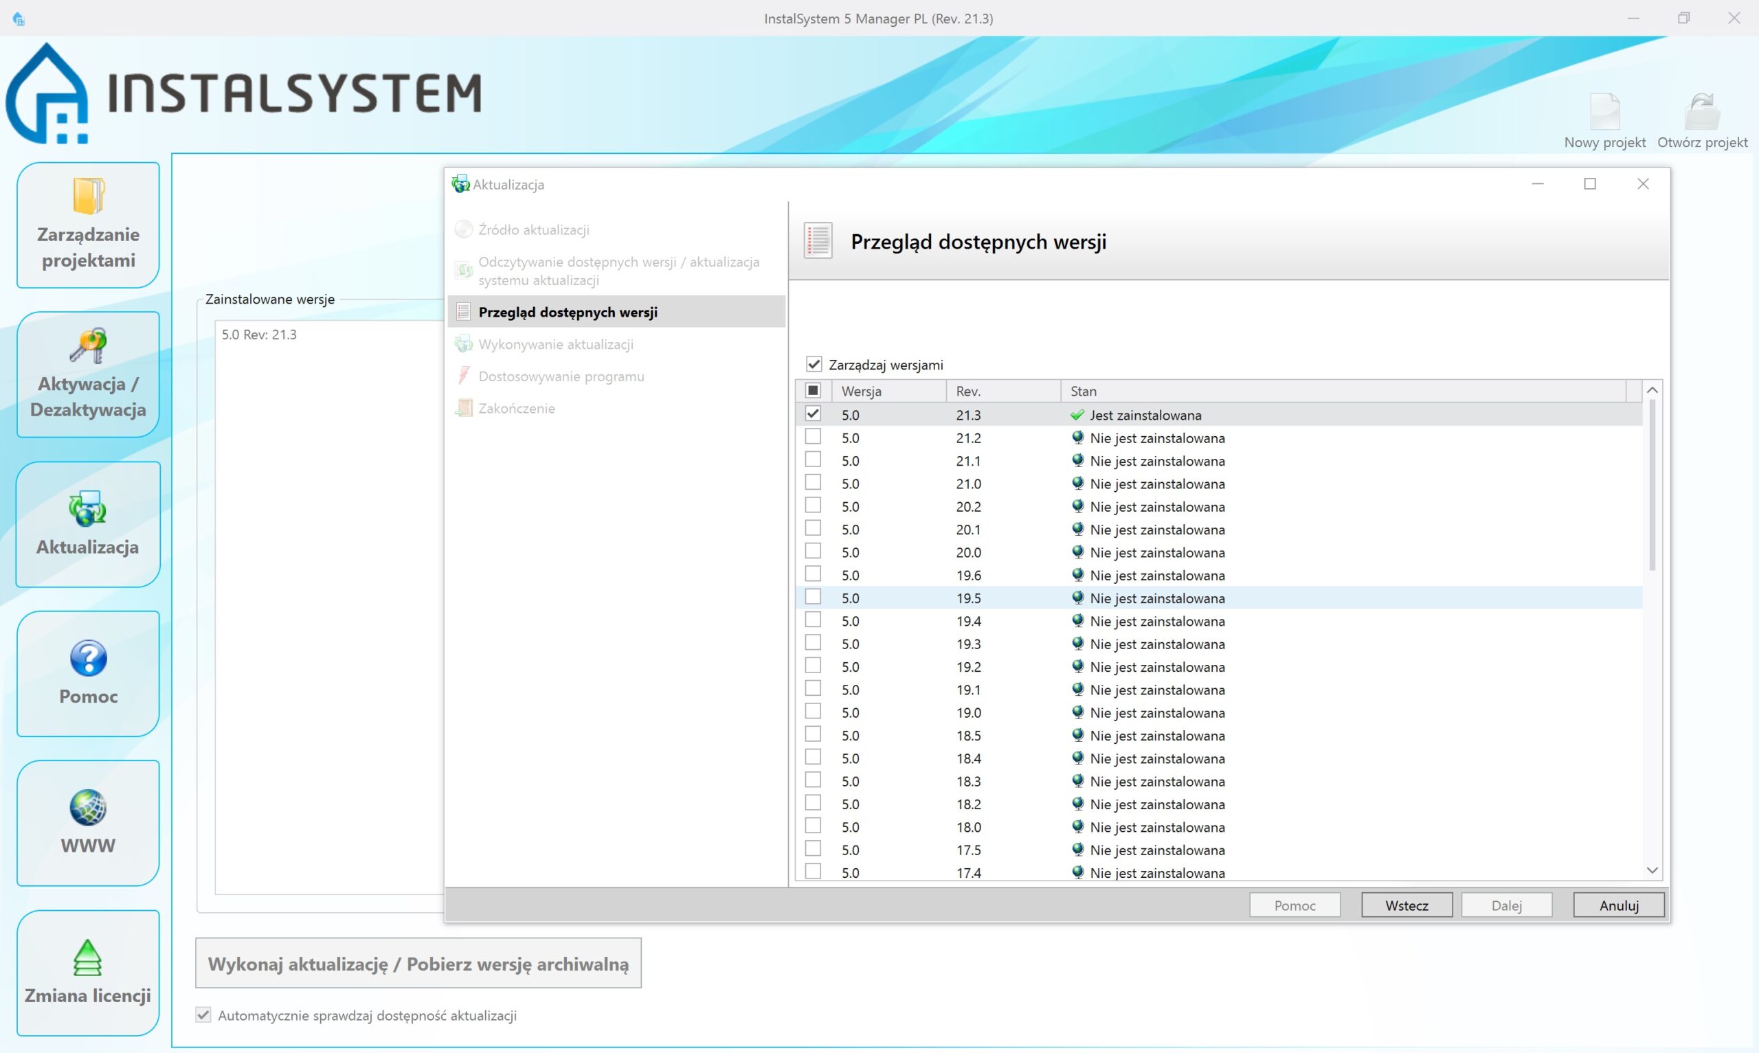Click rev value 19.4 in the list
Image resolution: width=1759 pixels, height=1053 pixels.
pyautogui.click(x=969, y=621)
